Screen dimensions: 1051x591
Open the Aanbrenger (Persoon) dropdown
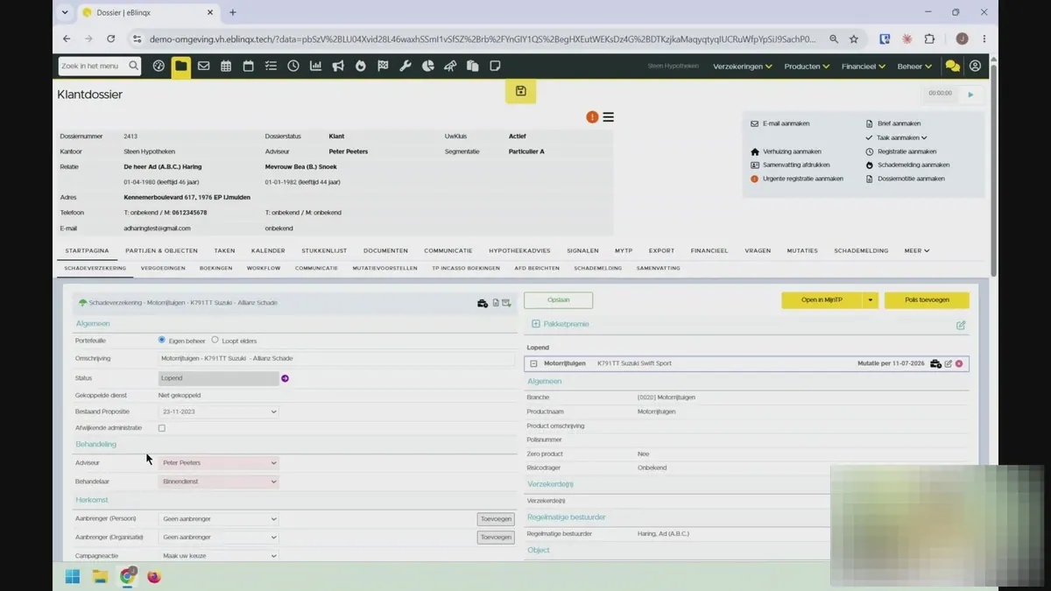point(218,519)
